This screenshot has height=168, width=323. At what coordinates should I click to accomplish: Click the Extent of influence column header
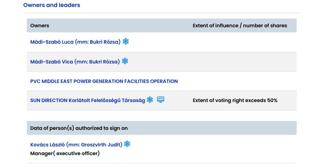point(240,26)
